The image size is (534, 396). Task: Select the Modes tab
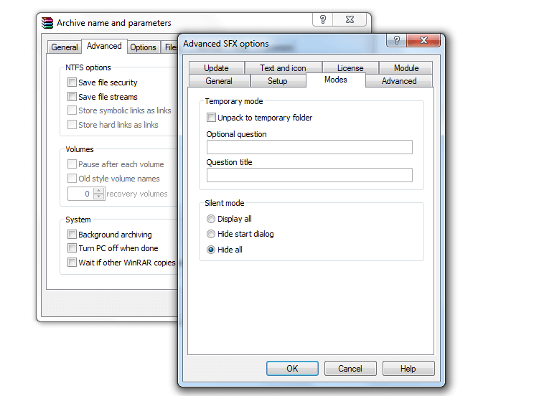336,80
